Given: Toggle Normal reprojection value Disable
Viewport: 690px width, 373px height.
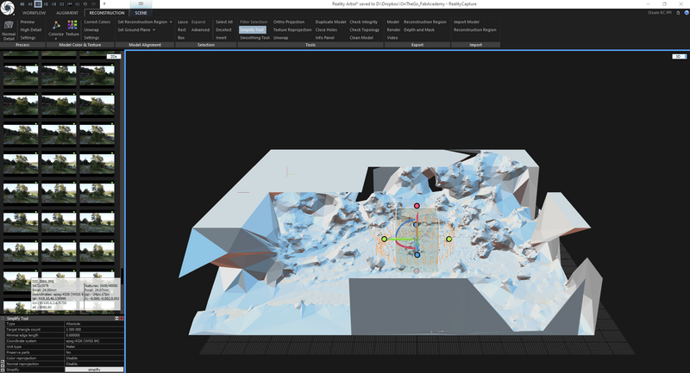Looking at the screenshot, I should 94,364.
